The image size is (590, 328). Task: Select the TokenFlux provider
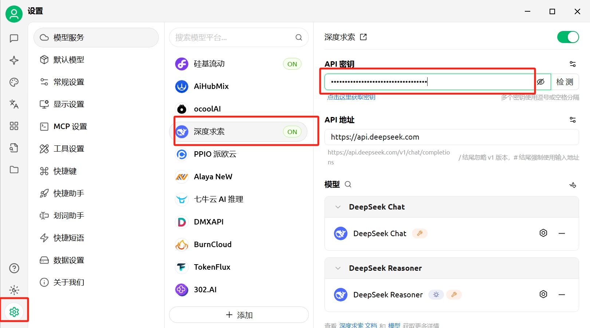239,267
